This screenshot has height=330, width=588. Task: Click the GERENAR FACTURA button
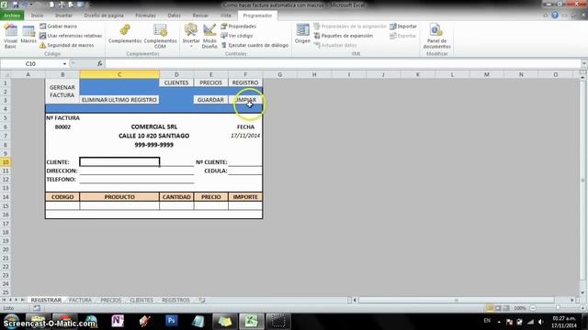coord(62,91)
